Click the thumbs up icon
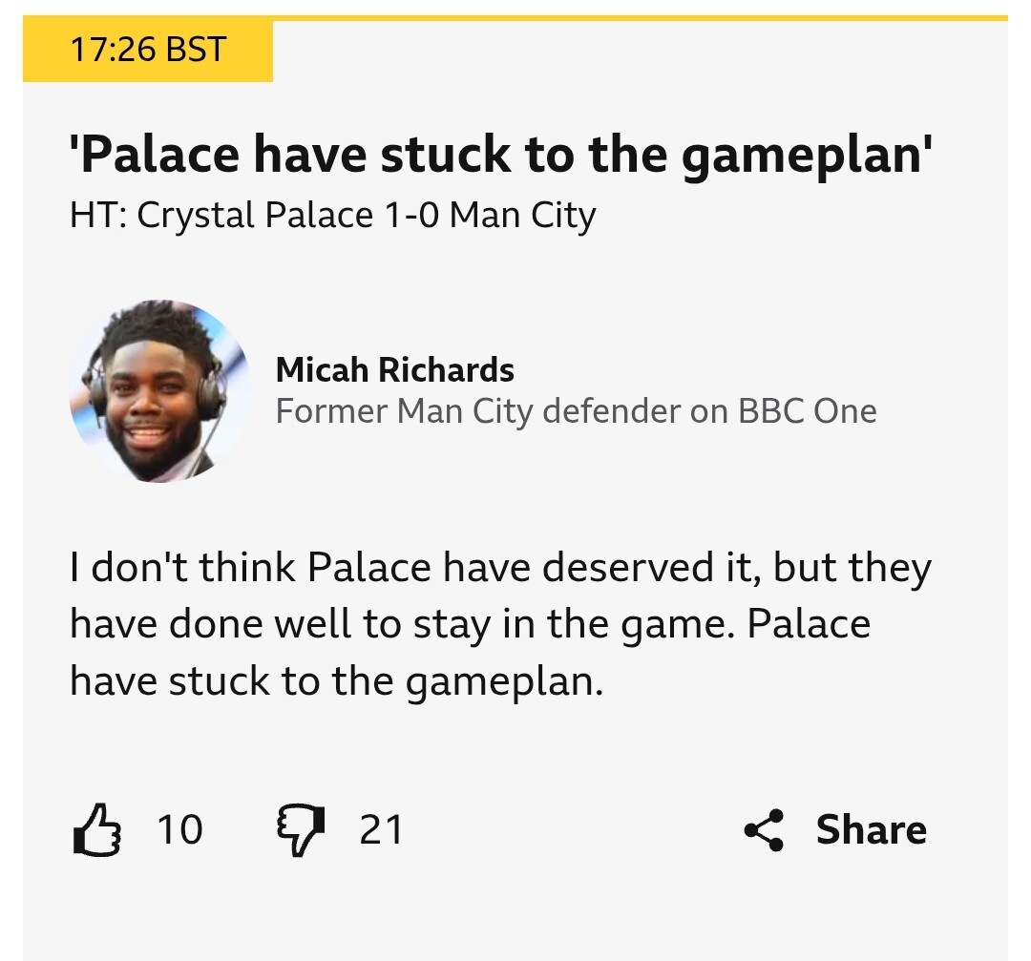The height and width of the screenshot is (961, 1031). [97, 829]
